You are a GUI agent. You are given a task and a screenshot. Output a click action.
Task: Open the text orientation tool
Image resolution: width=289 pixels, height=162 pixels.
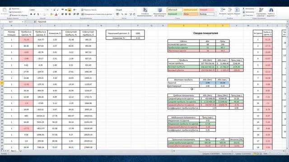[75, 10]
